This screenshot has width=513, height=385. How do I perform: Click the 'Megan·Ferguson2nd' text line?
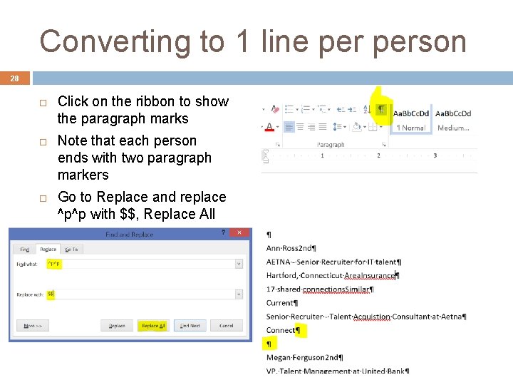pos(305,357)
